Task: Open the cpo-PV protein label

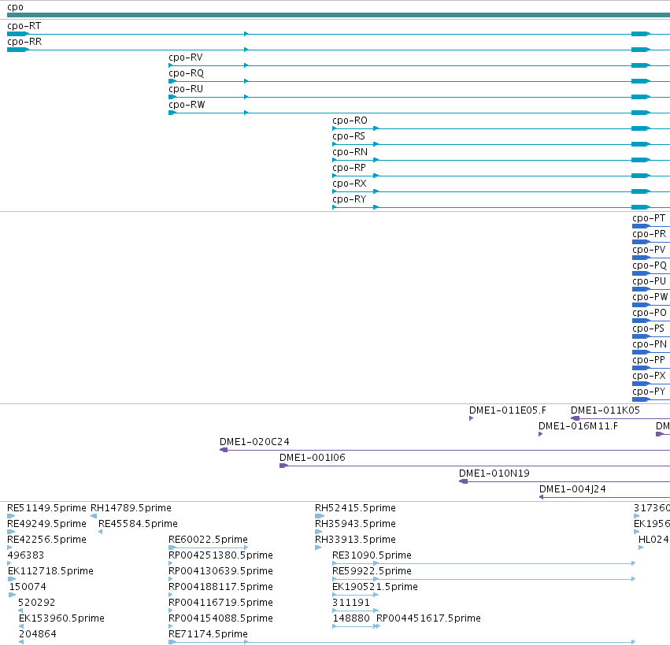Action: point(649,250)
